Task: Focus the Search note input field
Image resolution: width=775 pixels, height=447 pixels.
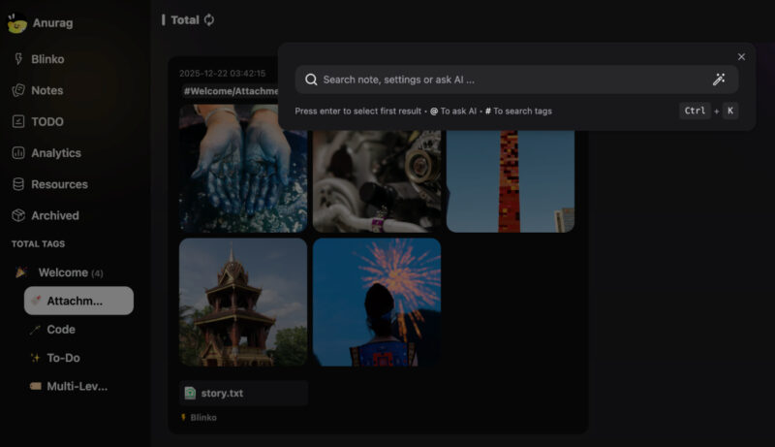Action: coord(514,80)
